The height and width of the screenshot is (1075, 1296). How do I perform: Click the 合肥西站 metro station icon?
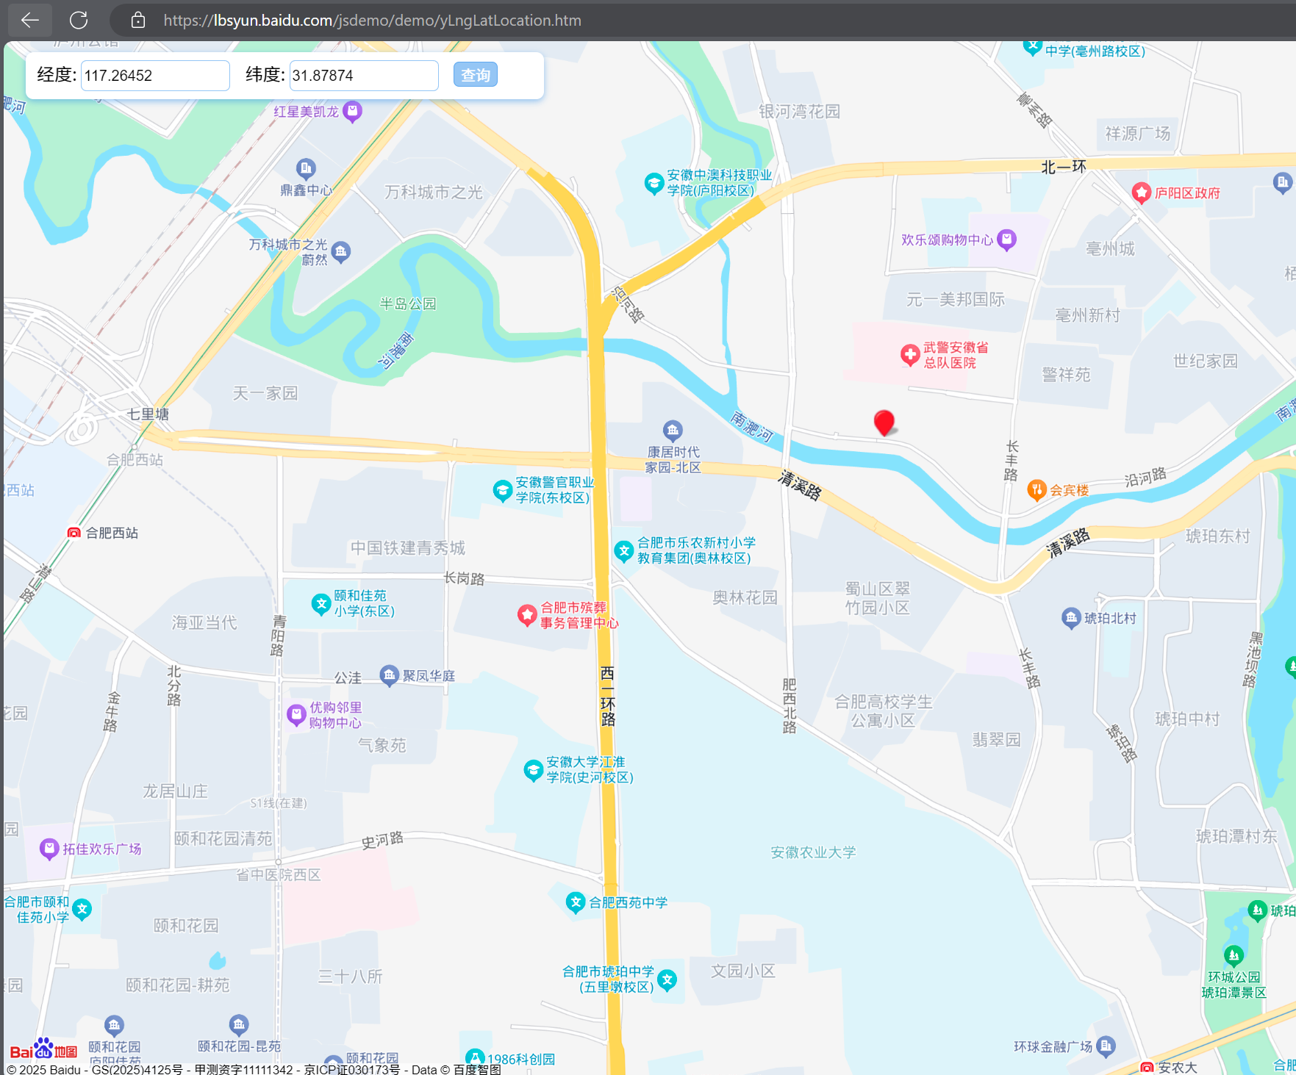click(x=74, y=532)
